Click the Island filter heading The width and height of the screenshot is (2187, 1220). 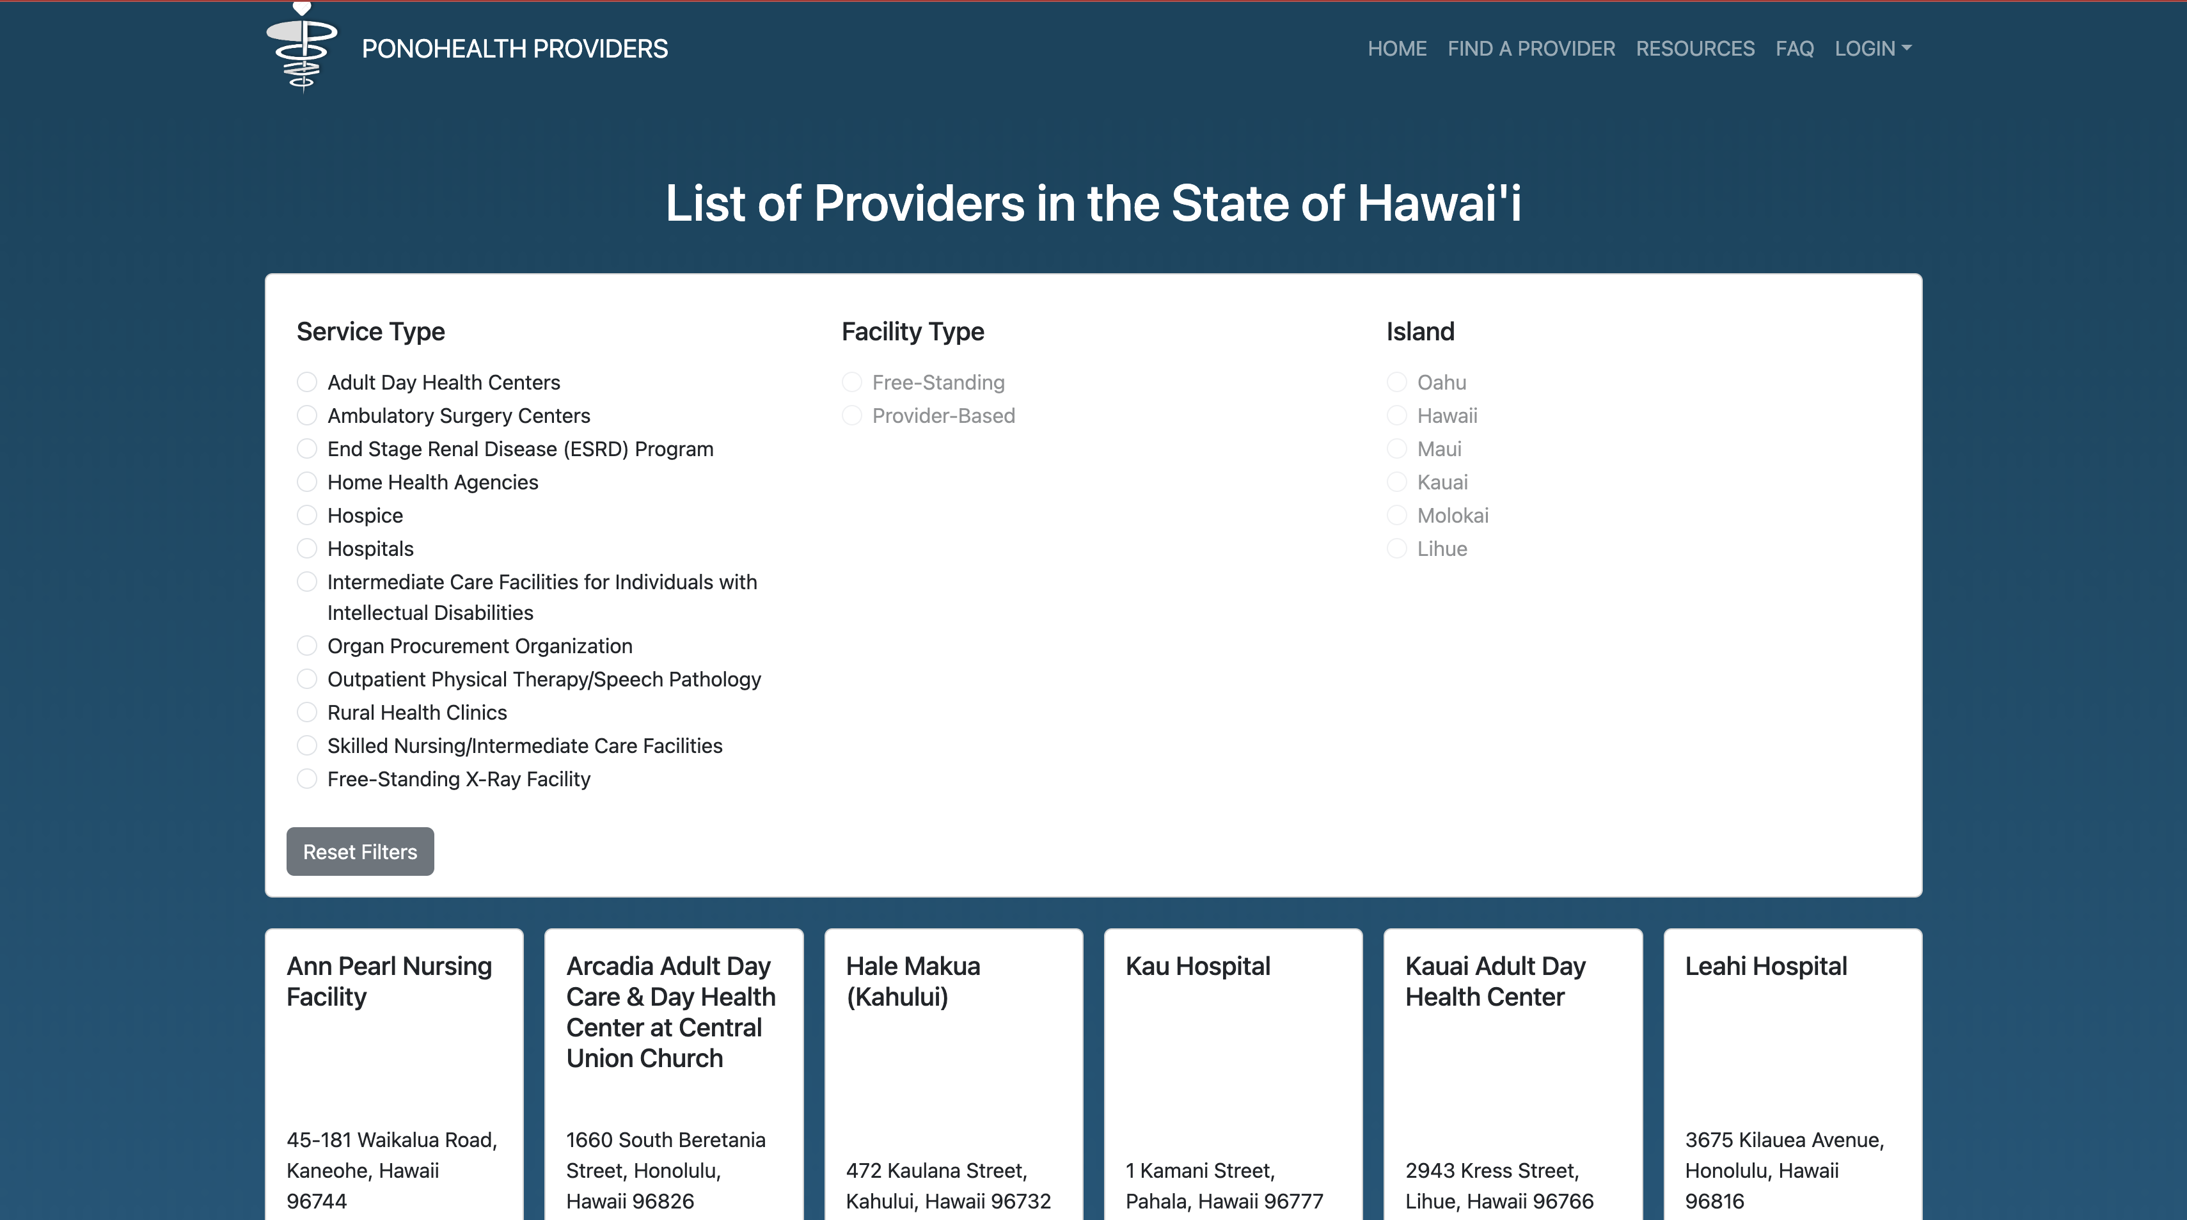1420,331
